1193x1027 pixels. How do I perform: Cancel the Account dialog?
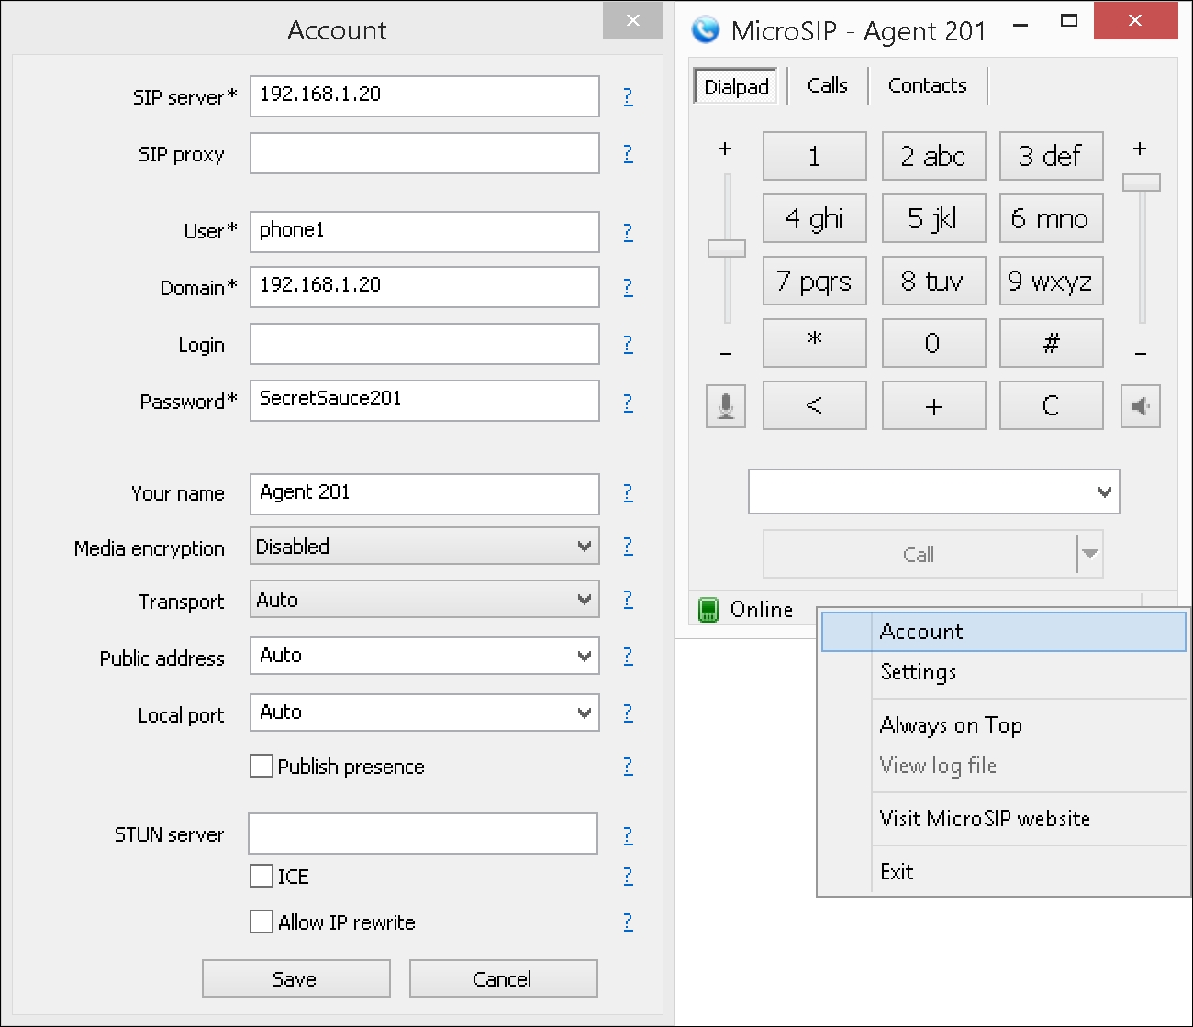pos(504,978)
